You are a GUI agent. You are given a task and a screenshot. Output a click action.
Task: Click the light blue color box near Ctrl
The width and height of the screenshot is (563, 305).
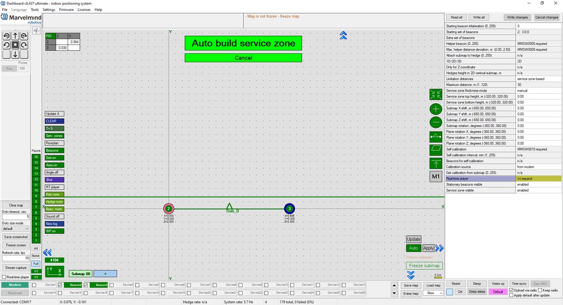[449, 292]
